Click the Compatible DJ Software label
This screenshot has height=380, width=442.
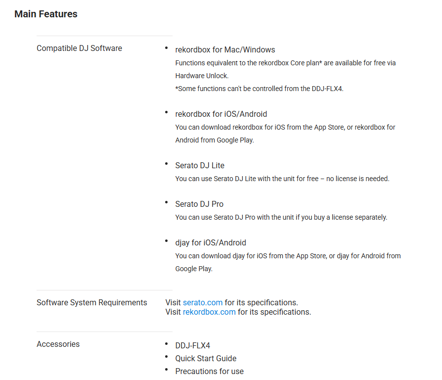pyautogui.click(x=79, y=48)
